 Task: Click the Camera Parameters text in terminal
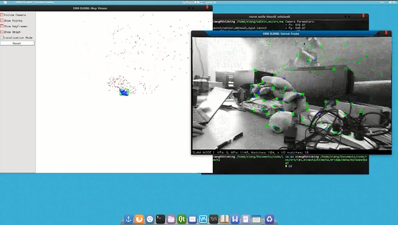tap(300, 22)
